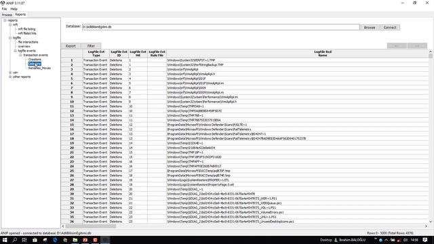This screenshot has width=434, height=244.
Task: Select row header number 10
Action: [72, 102]
